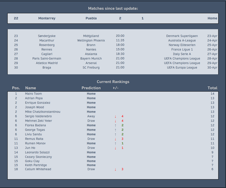This screenshot has height=188, width=226.
Task: Select Callum Whitehead's total of 6
Action: [x=212, y=169]
